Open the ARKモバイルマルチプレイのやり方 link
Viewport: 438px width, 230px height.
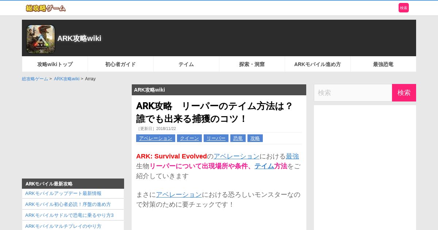coord(63,226)
